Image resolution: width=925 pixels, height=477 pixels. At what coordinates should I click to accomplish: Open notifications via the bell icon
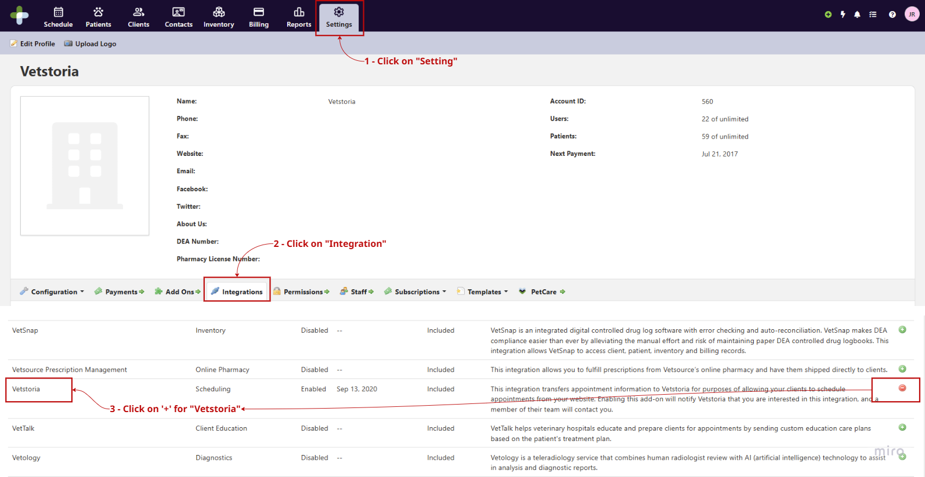click(x=857, y=14)
